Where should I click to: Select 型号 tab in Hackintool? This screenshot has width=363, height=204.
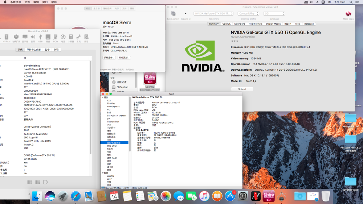[x=47, y=50]
